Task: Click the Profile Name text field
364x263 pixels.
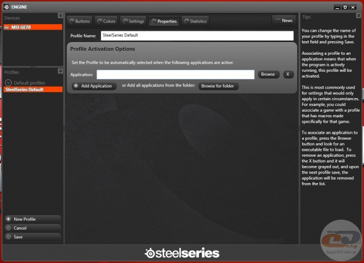Action: [x=197, y=36]
